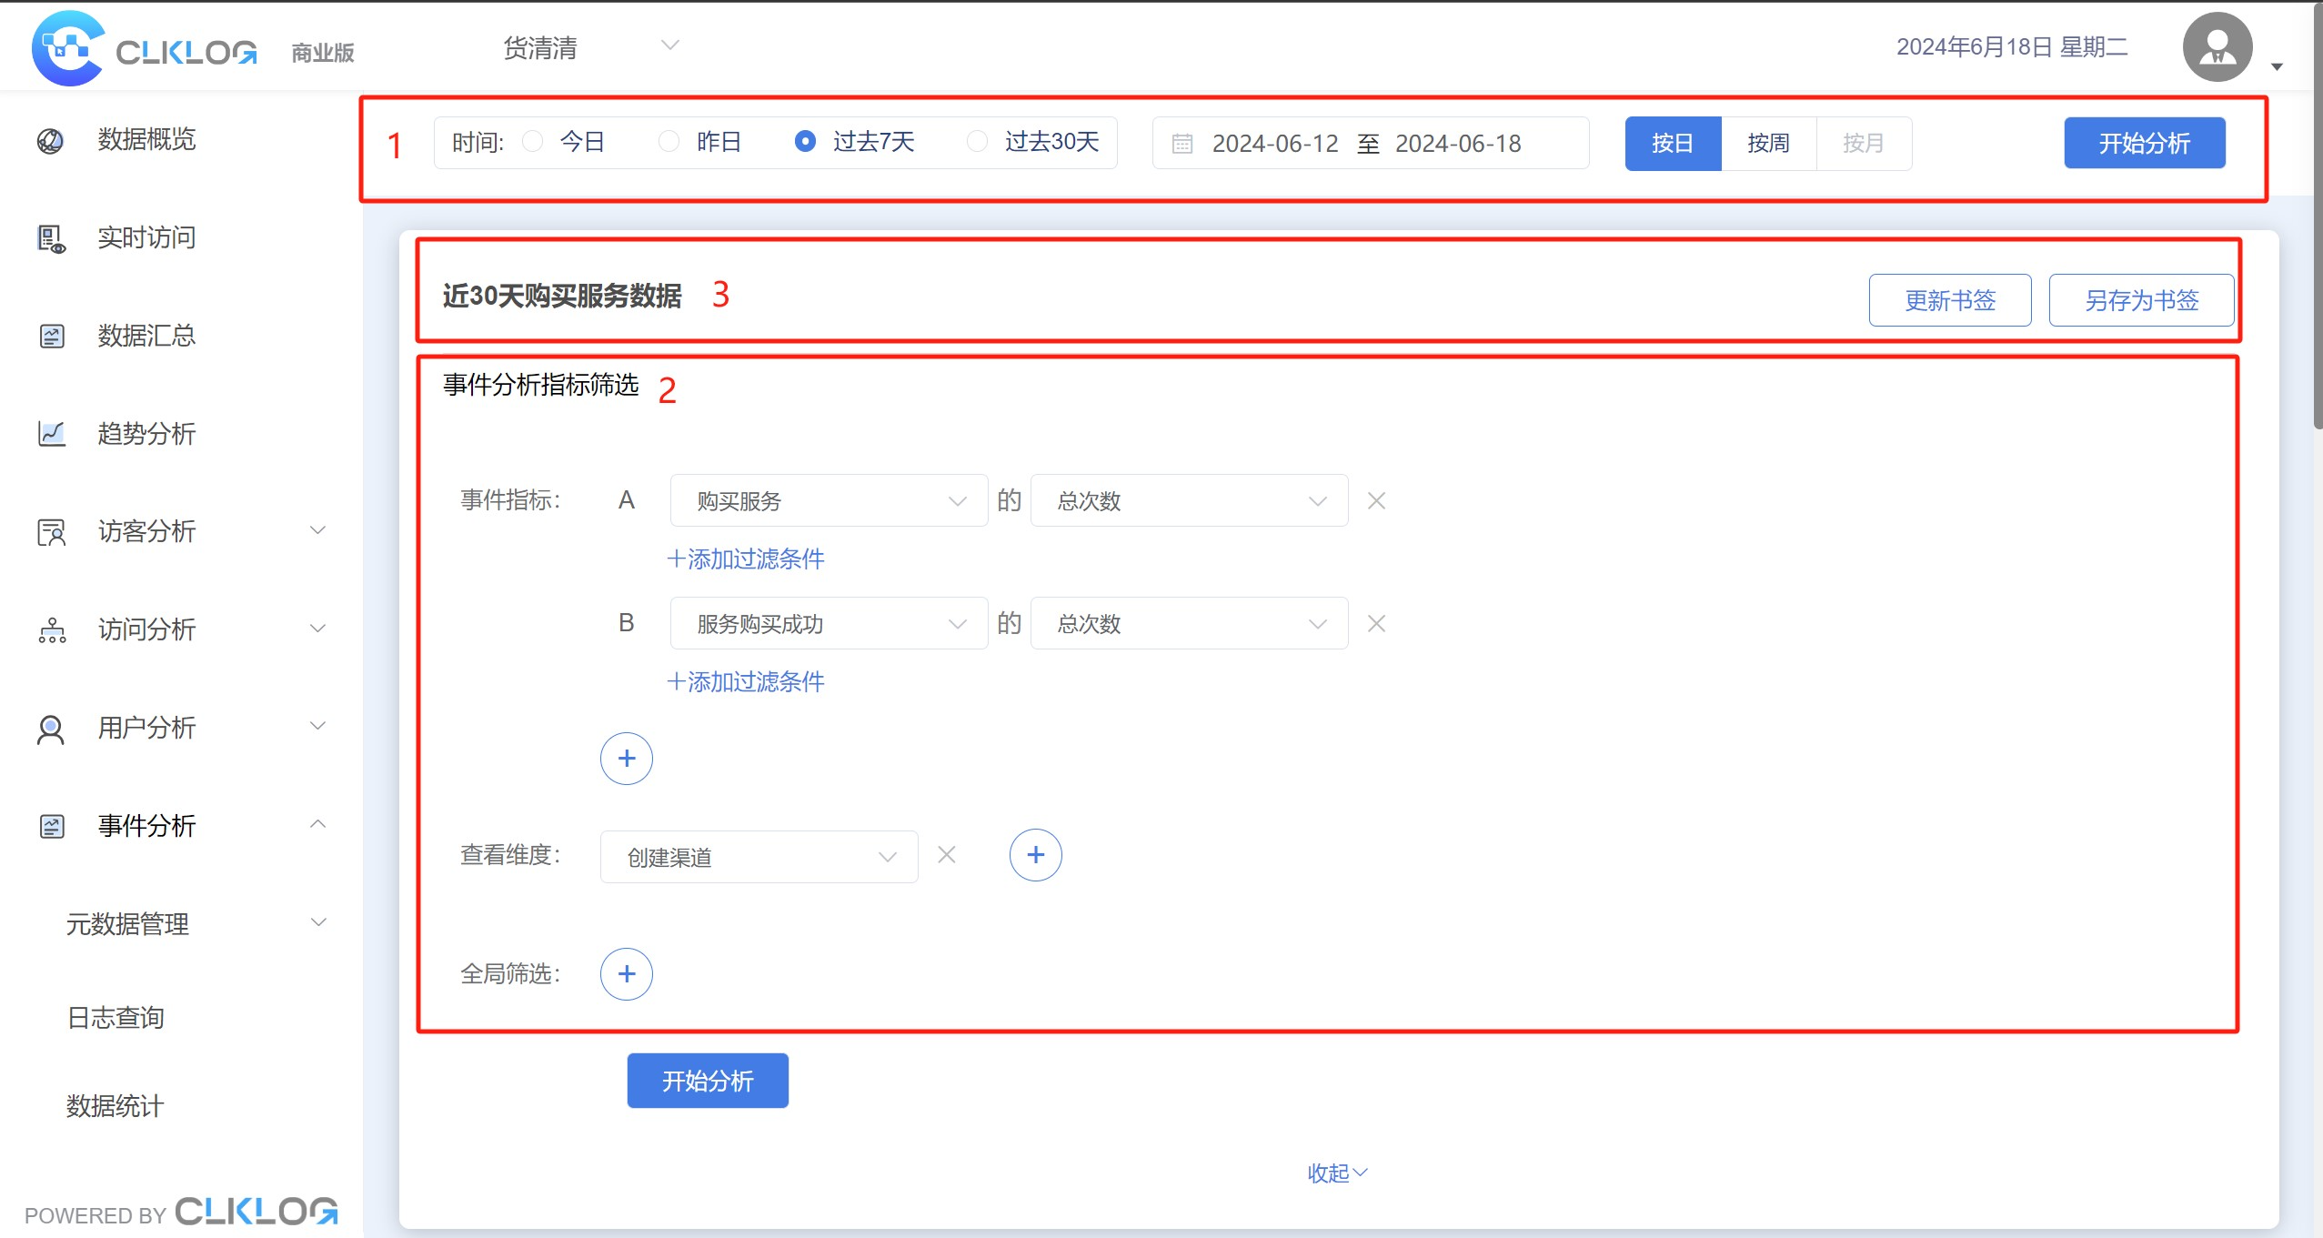Open the 购买服务 event dropdown

pyautogui.click(x=828, y=501)
